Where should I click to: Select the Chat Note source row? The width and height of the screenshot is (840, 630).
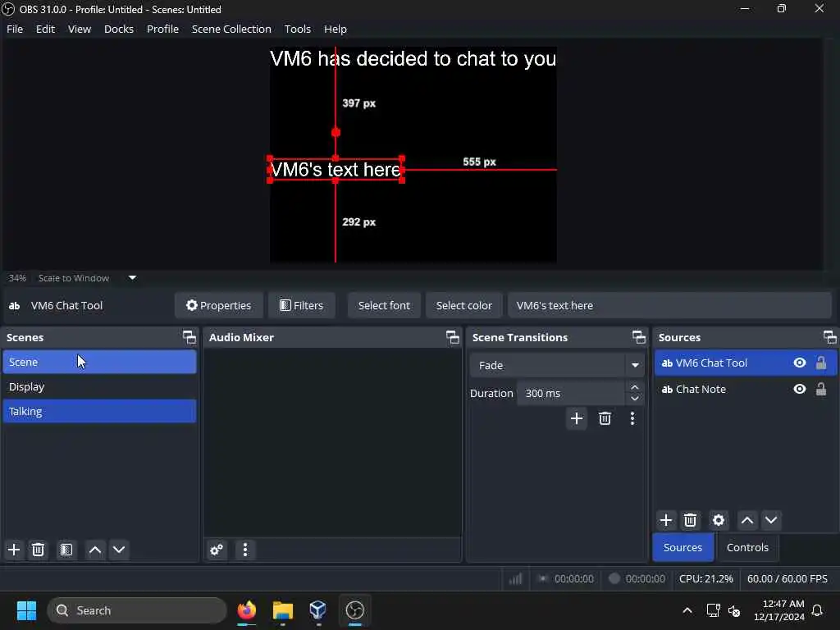(x=745, y=389)
